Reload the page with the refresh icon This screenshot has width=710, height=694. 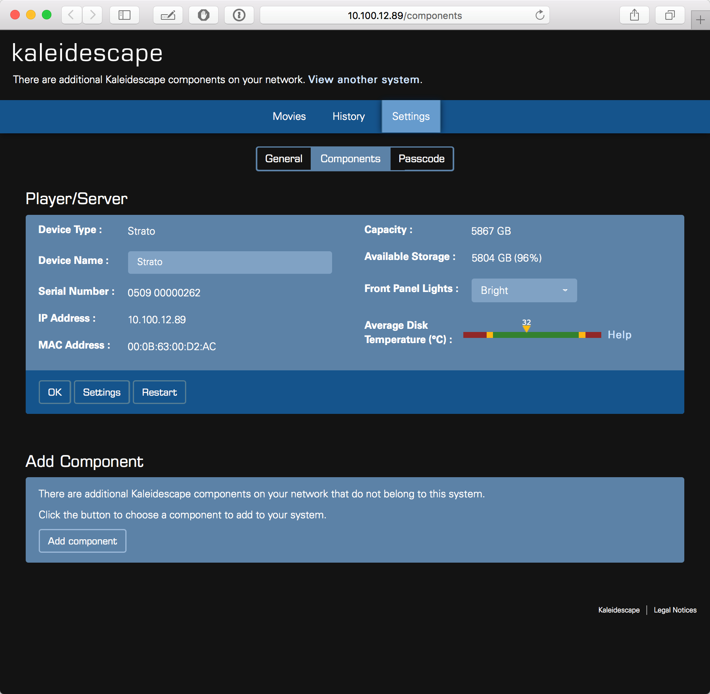tap(540, 15)
